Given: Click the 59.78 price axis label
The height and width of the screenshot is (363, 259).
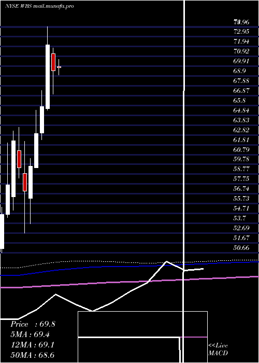Looking at the screenshot, I should tap(241, 159).
